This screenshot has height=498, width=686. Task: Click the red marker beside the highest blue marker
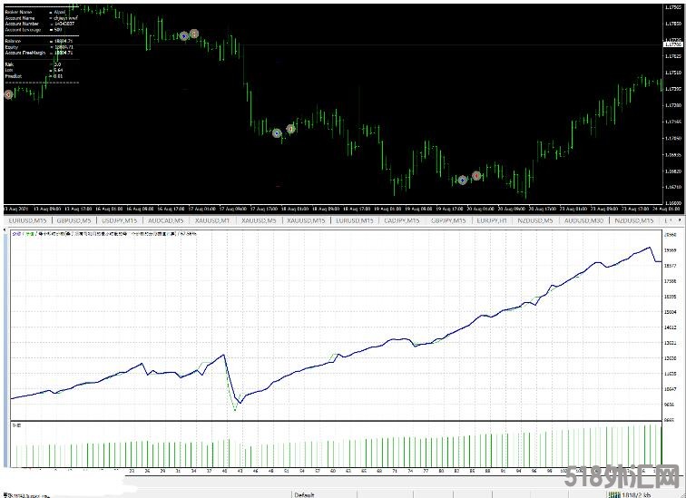194,34
